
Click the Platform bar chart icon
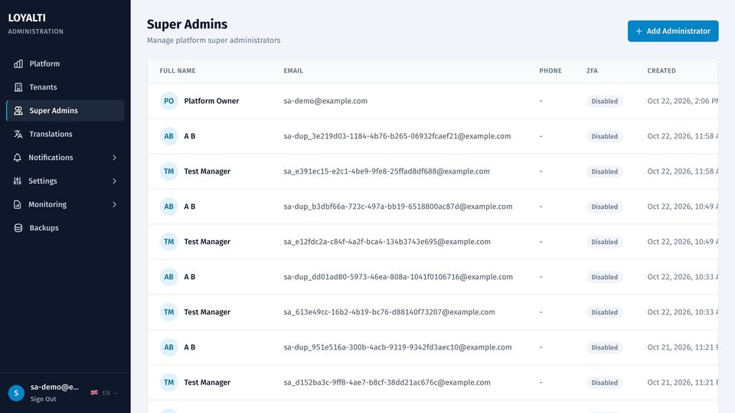click(x=18, y=63)
